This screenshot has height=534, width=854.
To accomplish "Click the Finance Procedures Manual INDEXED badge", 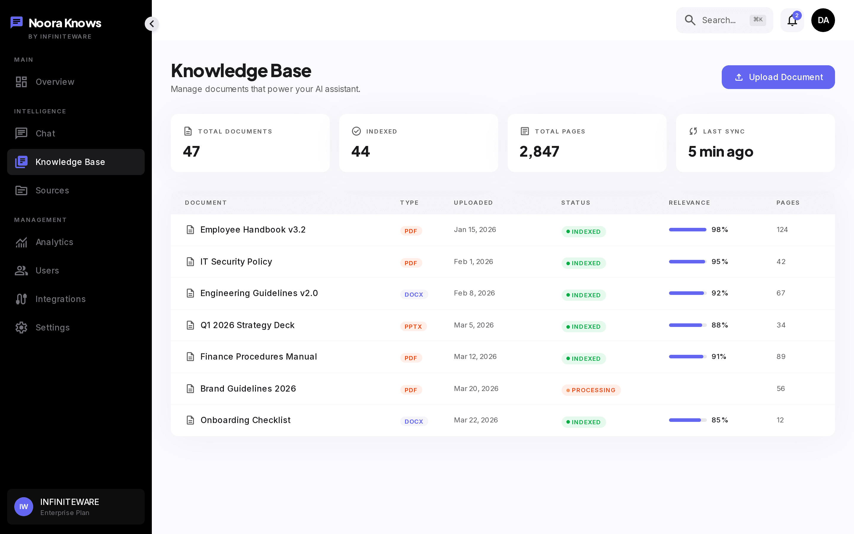I will coord(584,358).
